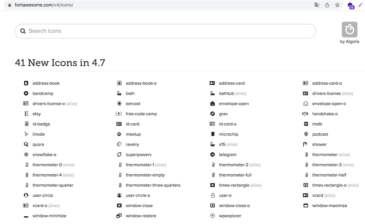Image resolution: width=365 pixels, height=224 pixels.
Task: Open the browser share icon
Action: pyautogui.click(x=327, y=5)
